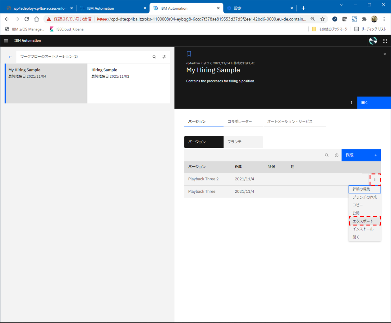Go to browser home page

(x=36, y=19)
